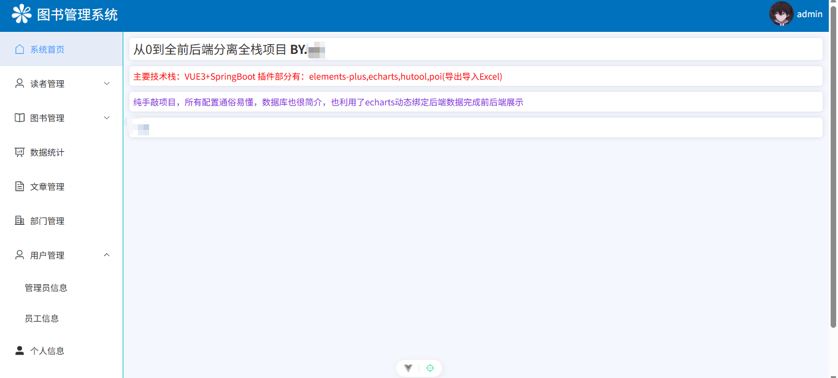The height and width of the screenshot is (378, 838).
Task: Click the chart icon beside 数据统计
Action: click(x=20, y=152)
